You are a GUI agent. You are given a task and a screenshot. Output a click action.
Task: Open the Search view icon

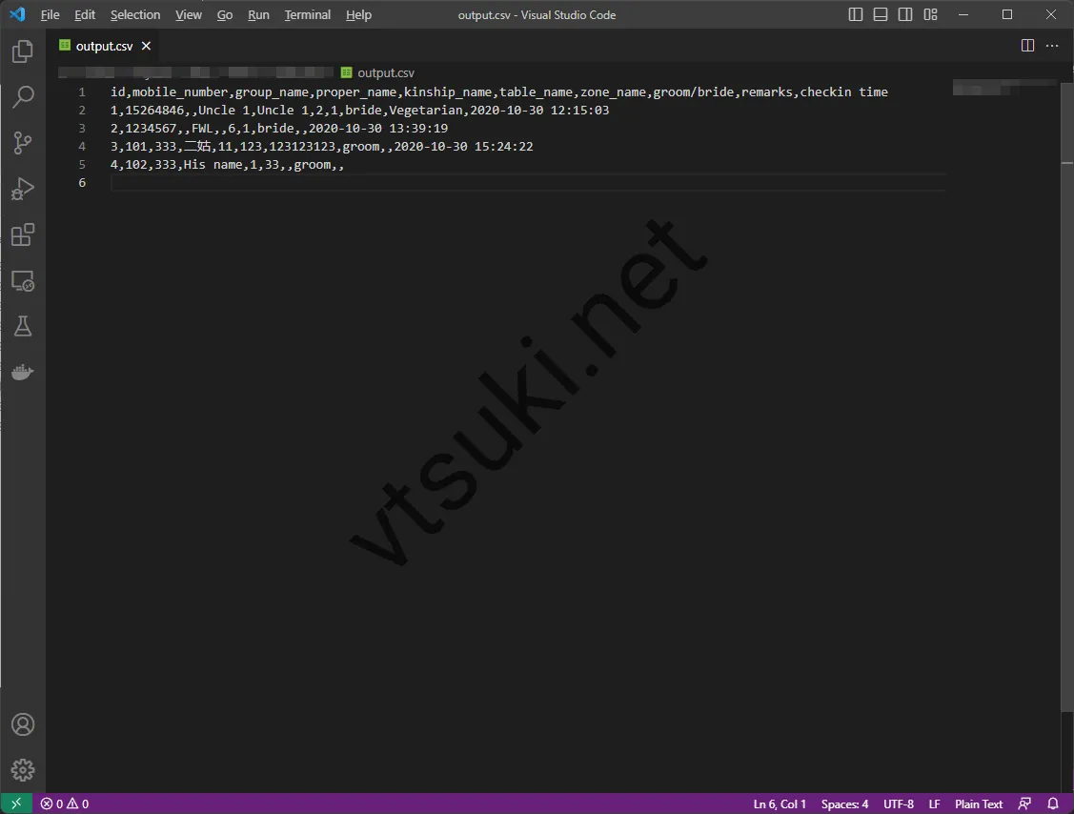pyautogui.click(x=23, y=97)
